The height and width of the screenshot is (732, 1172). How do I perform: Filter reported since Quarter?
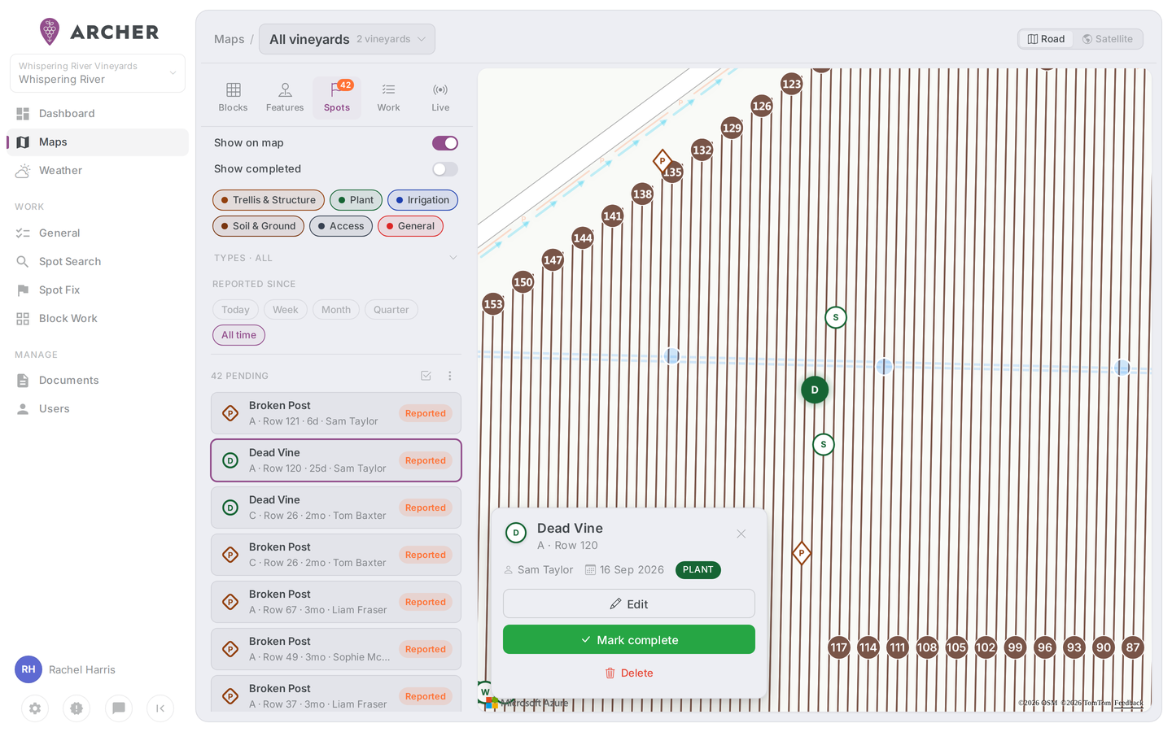tap(391, 310)
